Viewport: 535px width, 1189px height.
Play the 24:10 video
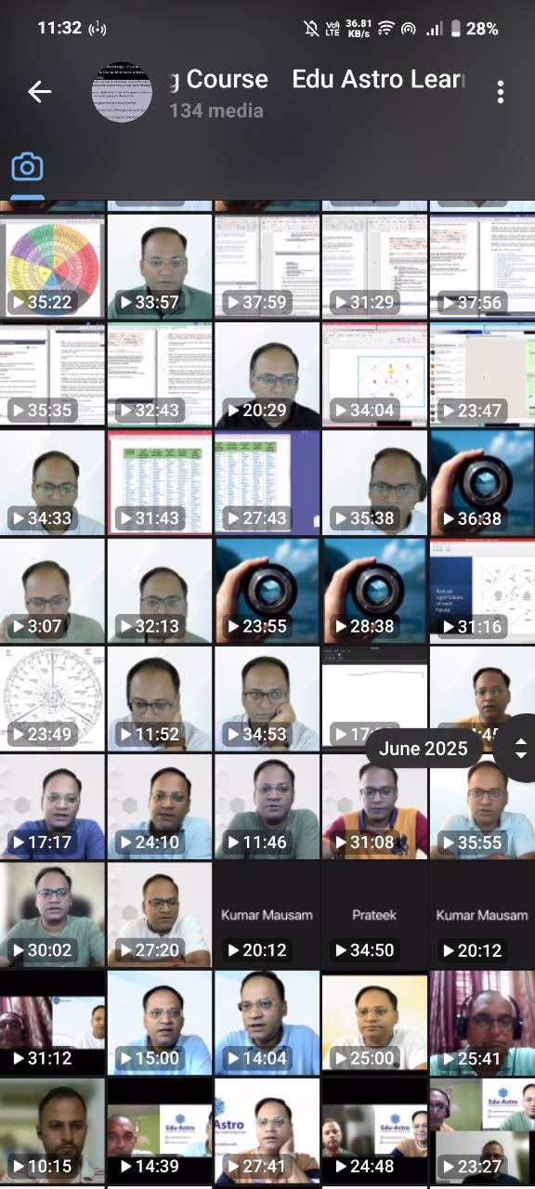[160, 806]
